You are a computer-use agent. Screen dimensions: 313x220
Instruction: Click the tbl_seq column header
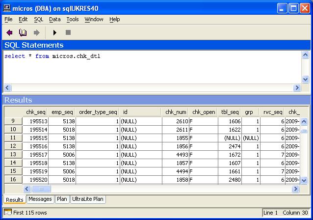tap(230, 112)
